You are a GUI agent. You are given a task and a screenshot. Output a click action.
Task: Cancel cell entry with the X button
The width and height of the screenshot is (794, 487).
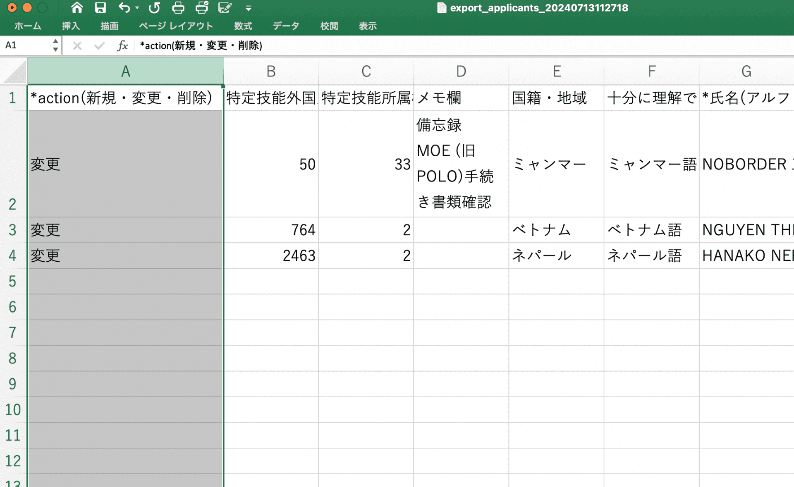pos(77,45)
